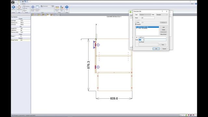Open the Reports tab
This screenshot has height=117, width=208.
(57, 15)
